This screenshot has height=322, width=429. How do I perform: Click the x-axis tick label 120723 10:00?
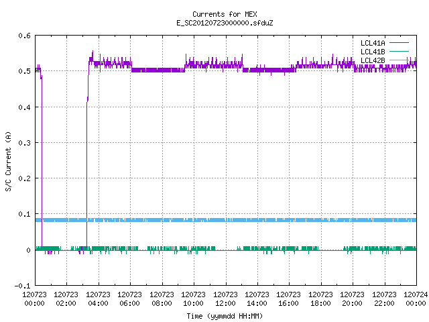[x=193, y=299]
